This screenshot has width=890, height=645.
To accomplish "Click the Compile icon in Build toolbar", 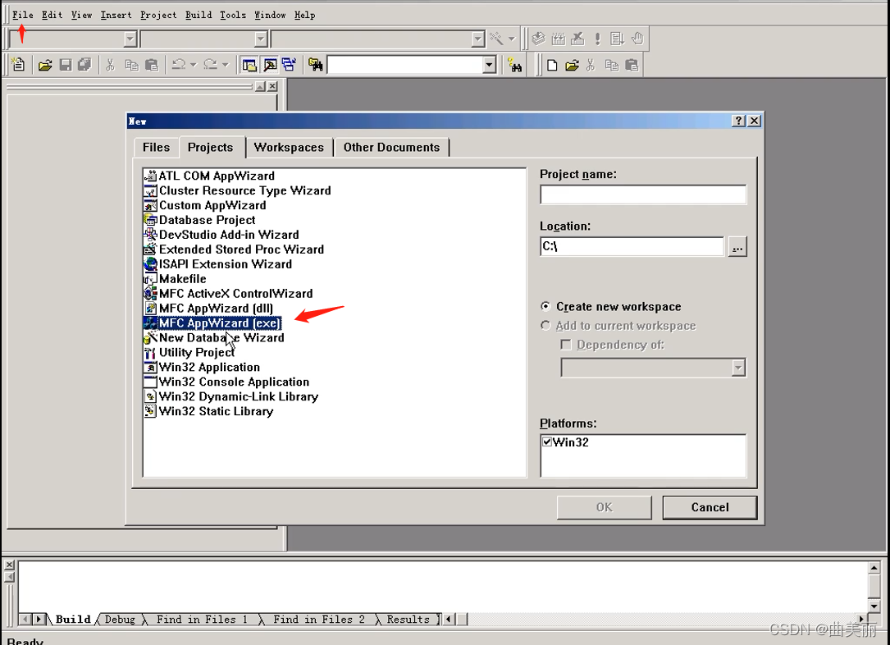I will (x=538, y=39).
